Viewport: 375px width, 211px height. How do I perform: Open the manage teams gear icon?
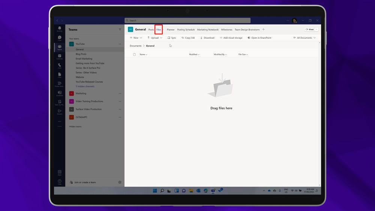coord(120,182)
